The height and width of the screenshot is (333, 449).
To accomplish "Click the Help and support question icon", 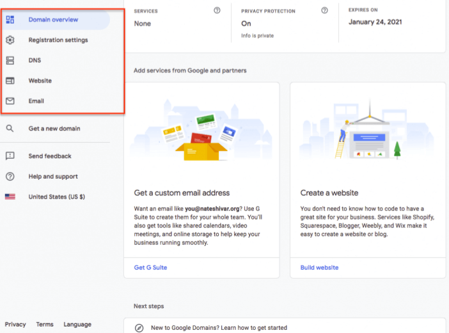I will 10,176.
